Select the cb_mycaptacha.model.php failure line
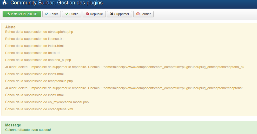Viewport: 257px width, 134px height. click(x=47, y=102)
